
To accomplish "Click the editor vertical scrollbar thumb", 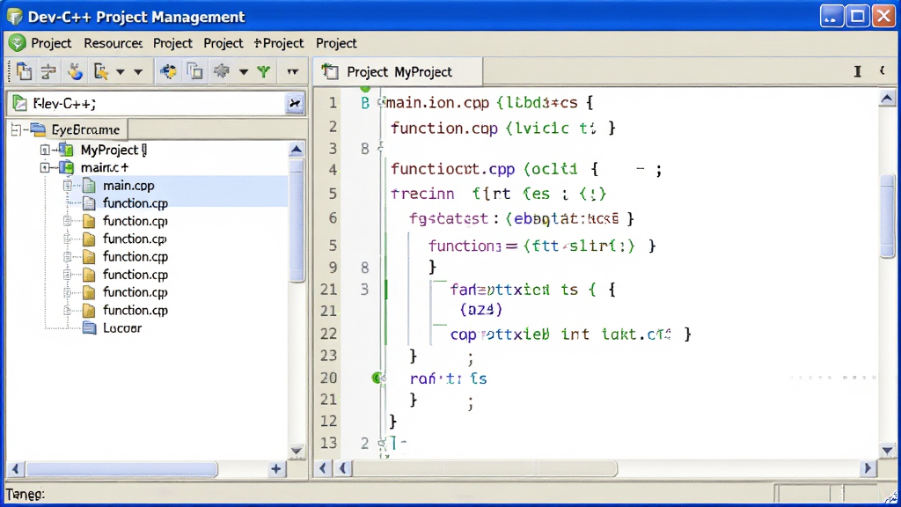I will 887,216.
